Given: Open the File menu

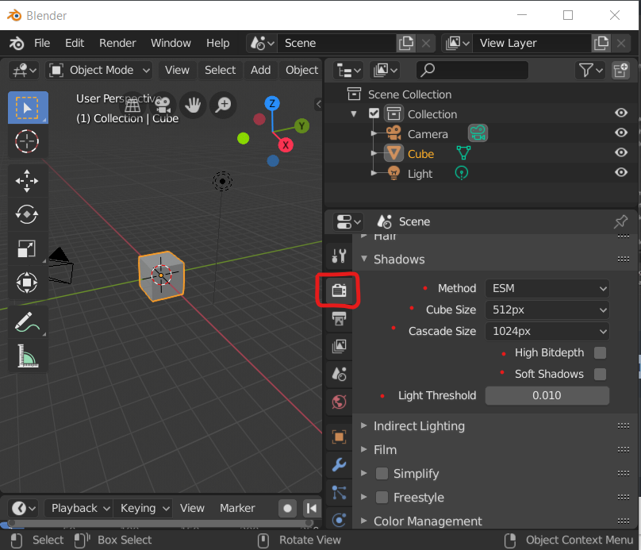Looking at the screenshot, I should point(42,43).
